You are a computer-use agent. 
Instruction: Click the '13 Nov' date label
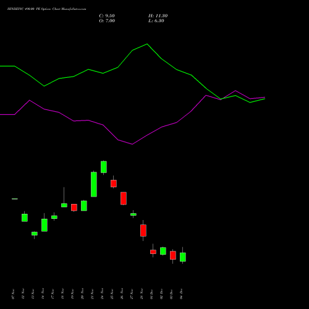[33, 294]
